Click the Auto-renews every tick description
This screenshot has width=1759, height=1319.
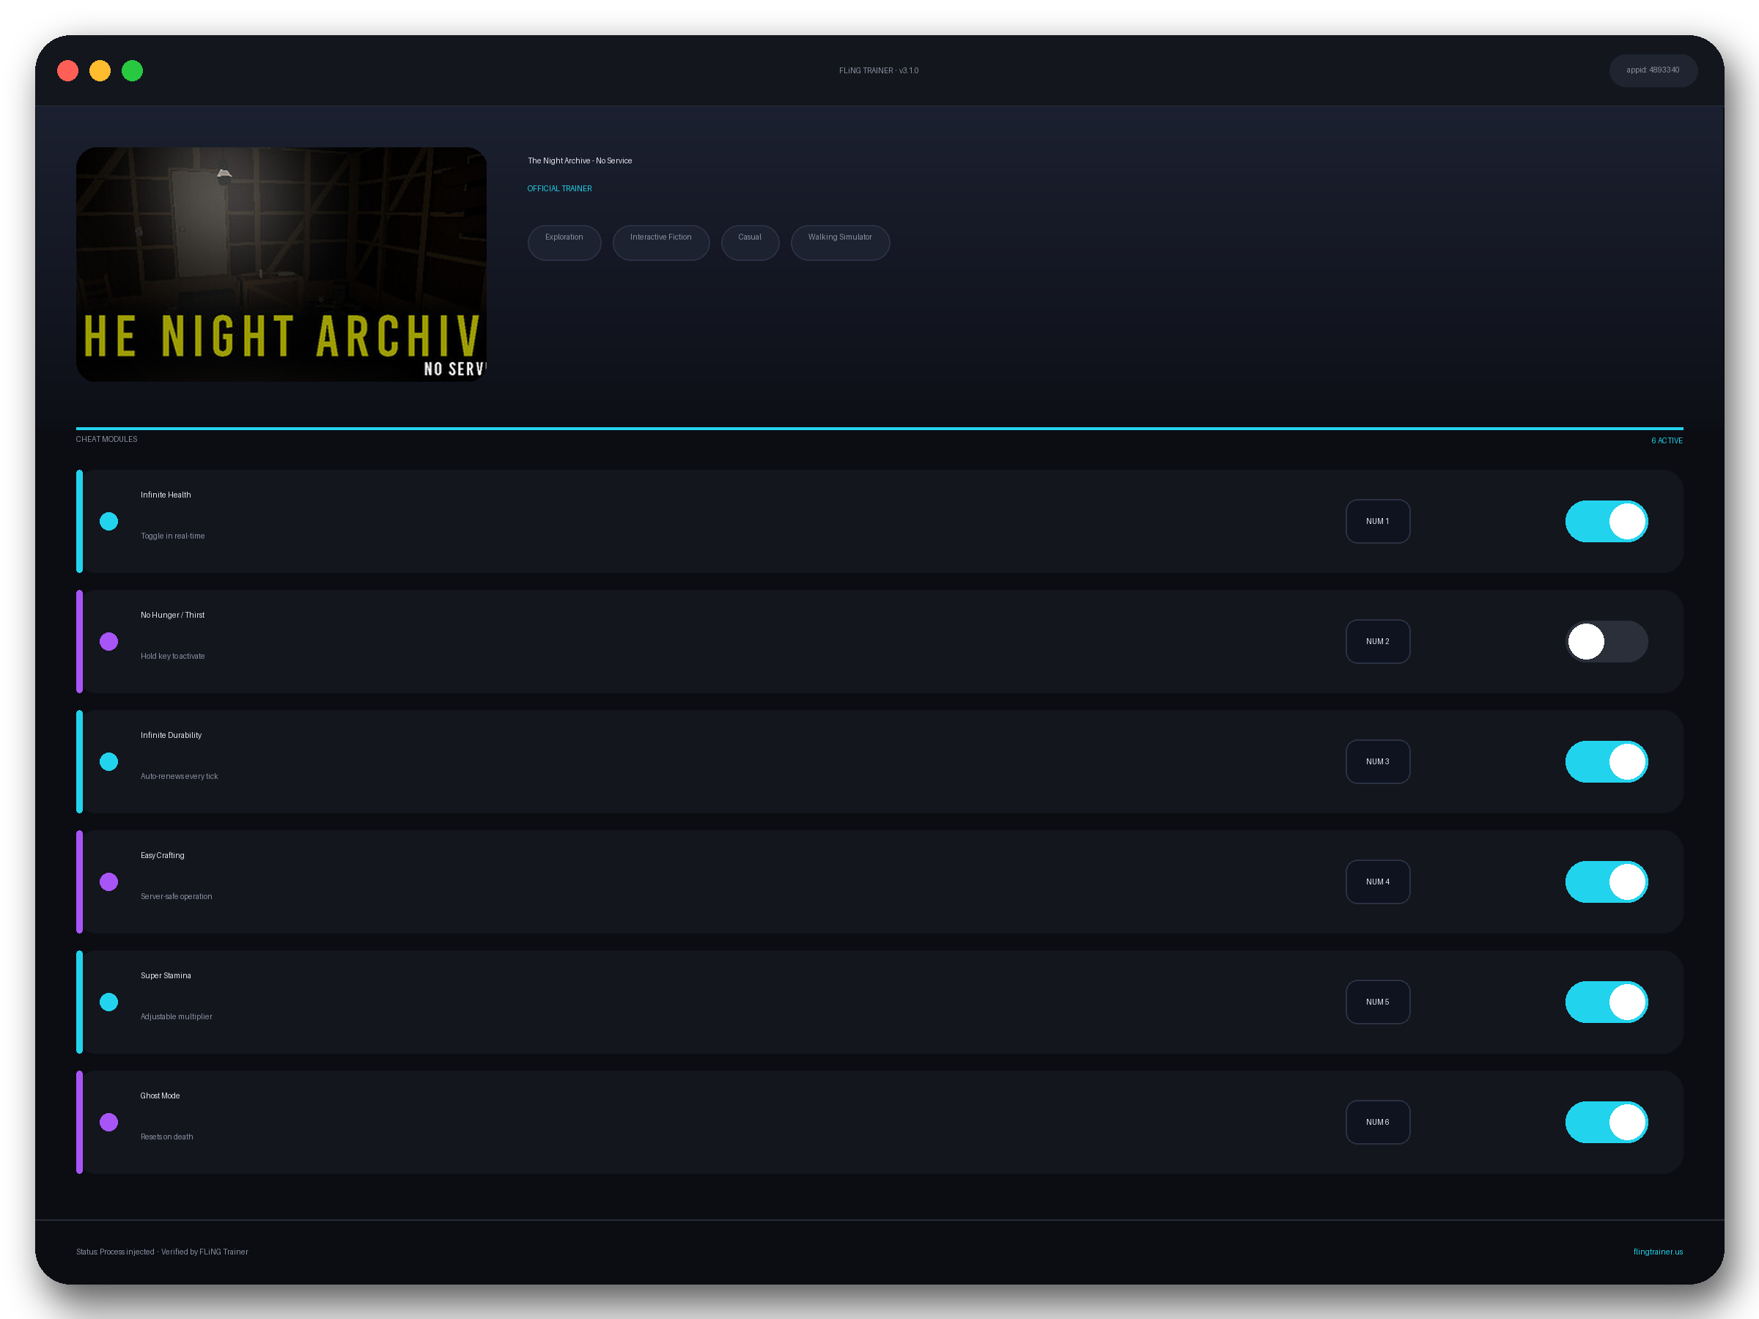coord(179,776)
